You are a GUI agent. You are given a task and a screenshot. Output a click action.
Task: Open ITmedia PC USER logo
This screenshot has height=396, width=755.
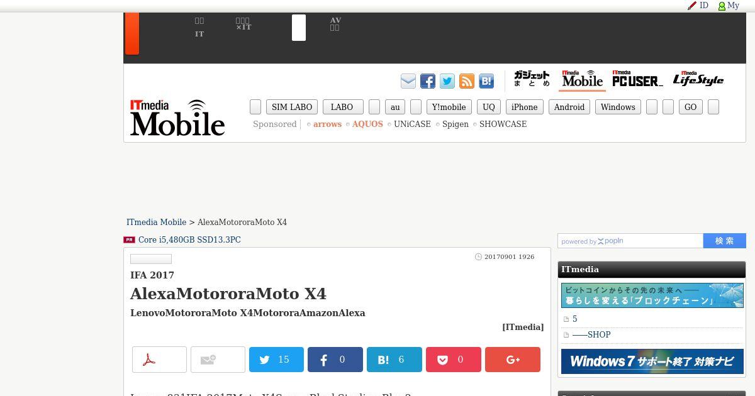pyautogui.click(x=637, y=79)
